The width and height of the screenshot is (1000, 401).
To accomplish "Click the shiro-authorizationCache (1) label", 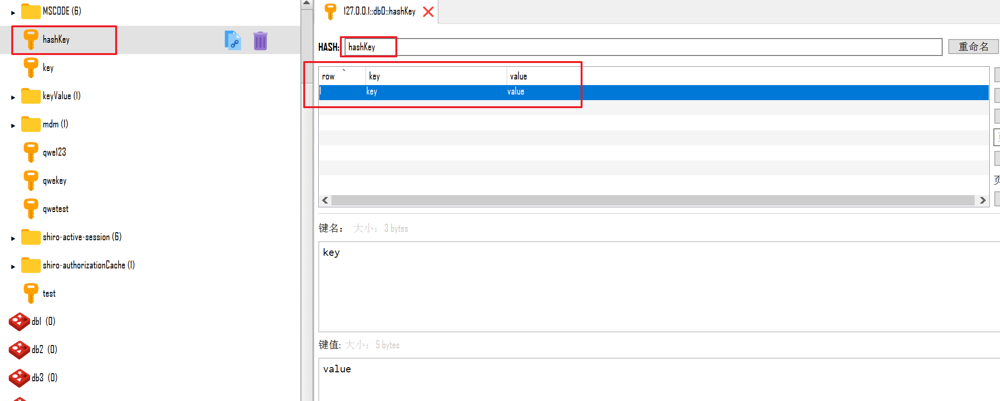I will tap(89, 265).
